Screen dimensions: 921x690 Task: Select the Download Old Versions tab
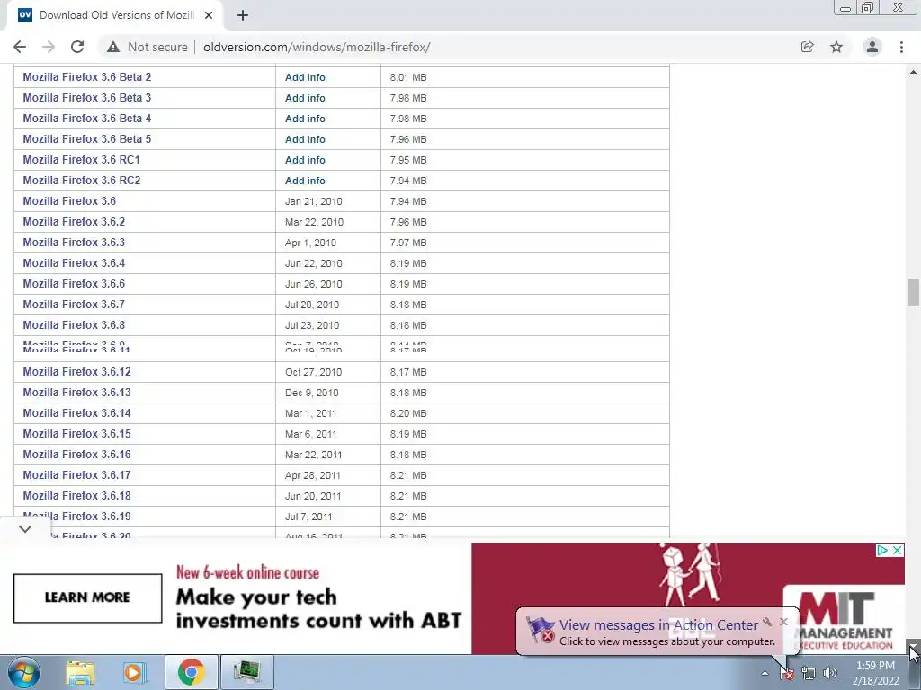tap(114, 15)
